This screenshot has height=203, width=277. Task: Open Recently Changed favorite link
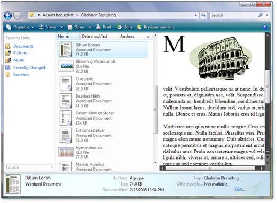click(x=29, y=67)
